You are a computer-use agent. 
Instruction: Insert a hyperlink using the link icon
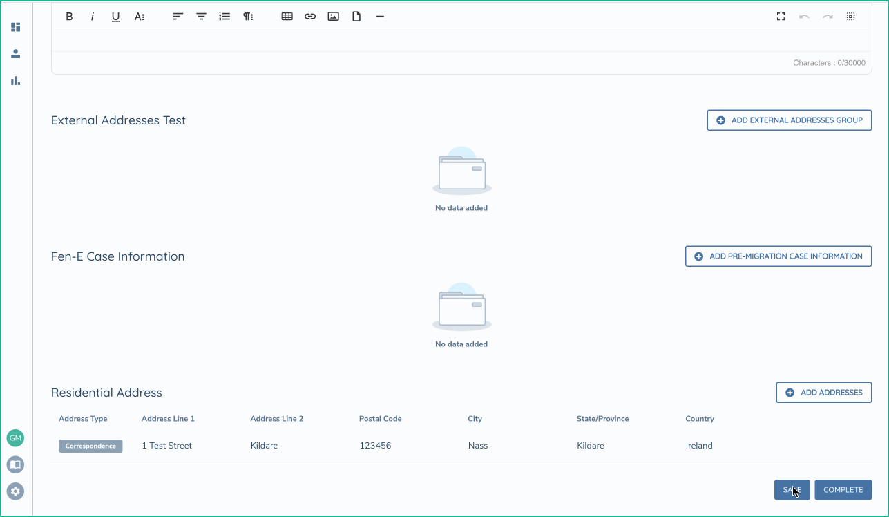pos(310,17)
